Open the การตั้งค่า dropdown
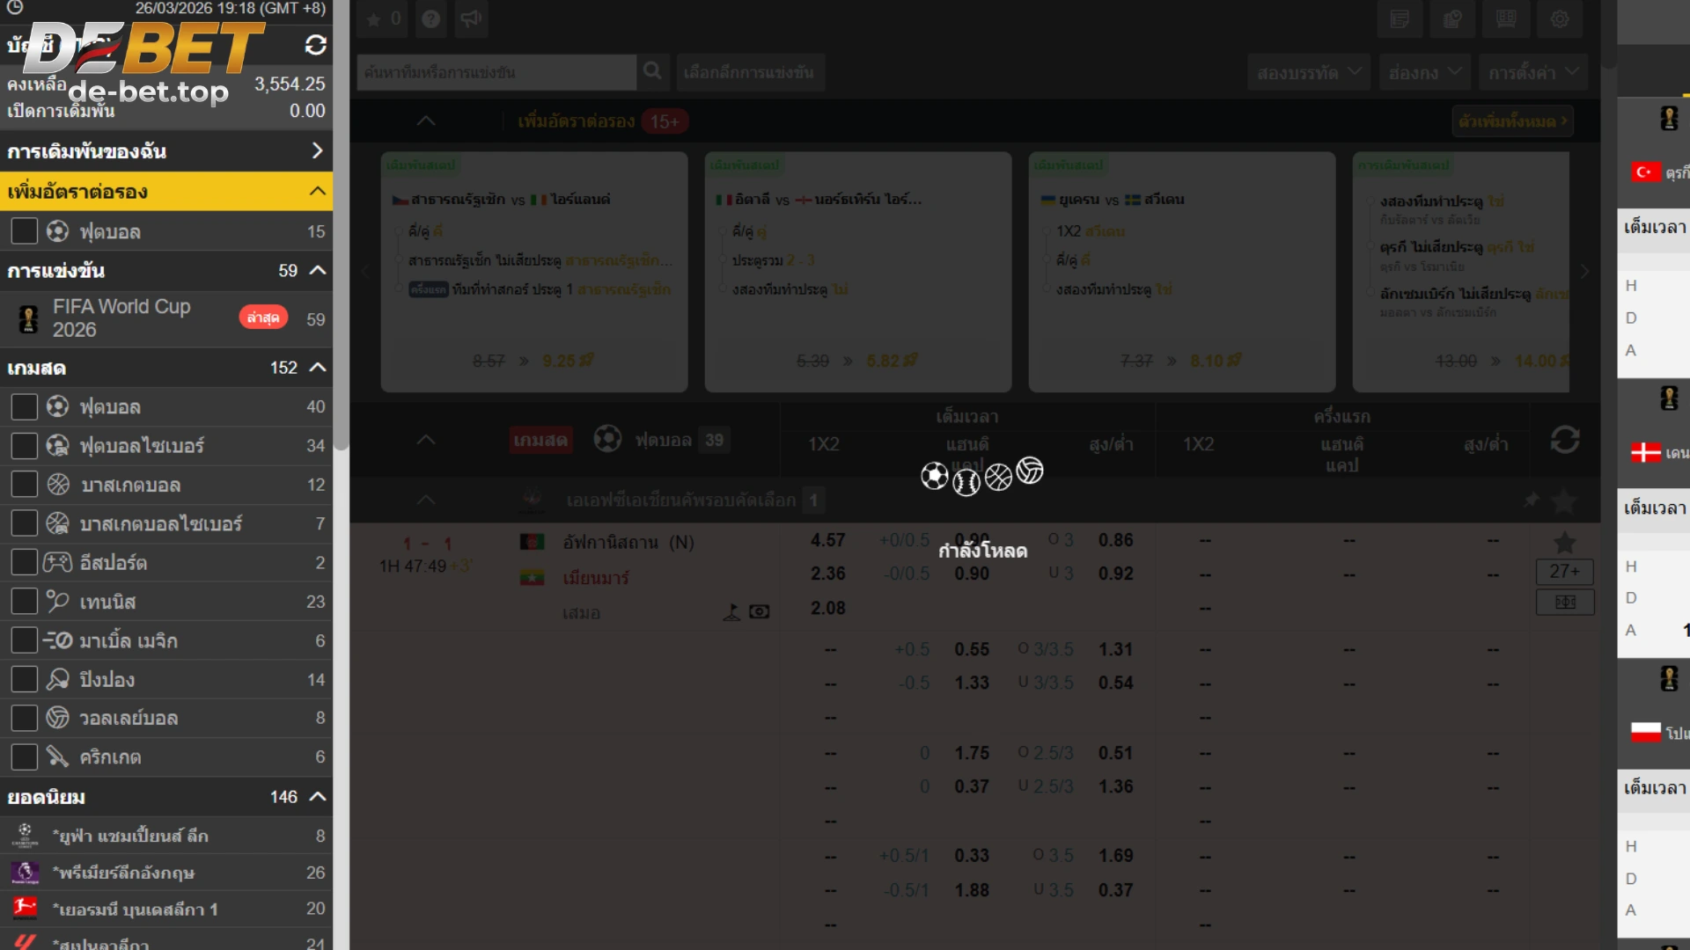The width and height of the screenshot is (1690, 950). click(x=1532, y=72)
